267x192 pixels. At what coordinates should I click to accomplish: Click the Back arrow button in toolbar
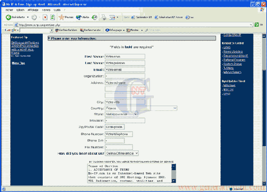click(x=9, y=17)
